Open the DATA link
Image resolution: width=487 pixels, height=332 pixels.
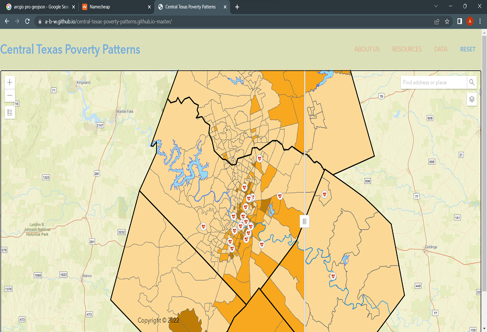point(440,49)
